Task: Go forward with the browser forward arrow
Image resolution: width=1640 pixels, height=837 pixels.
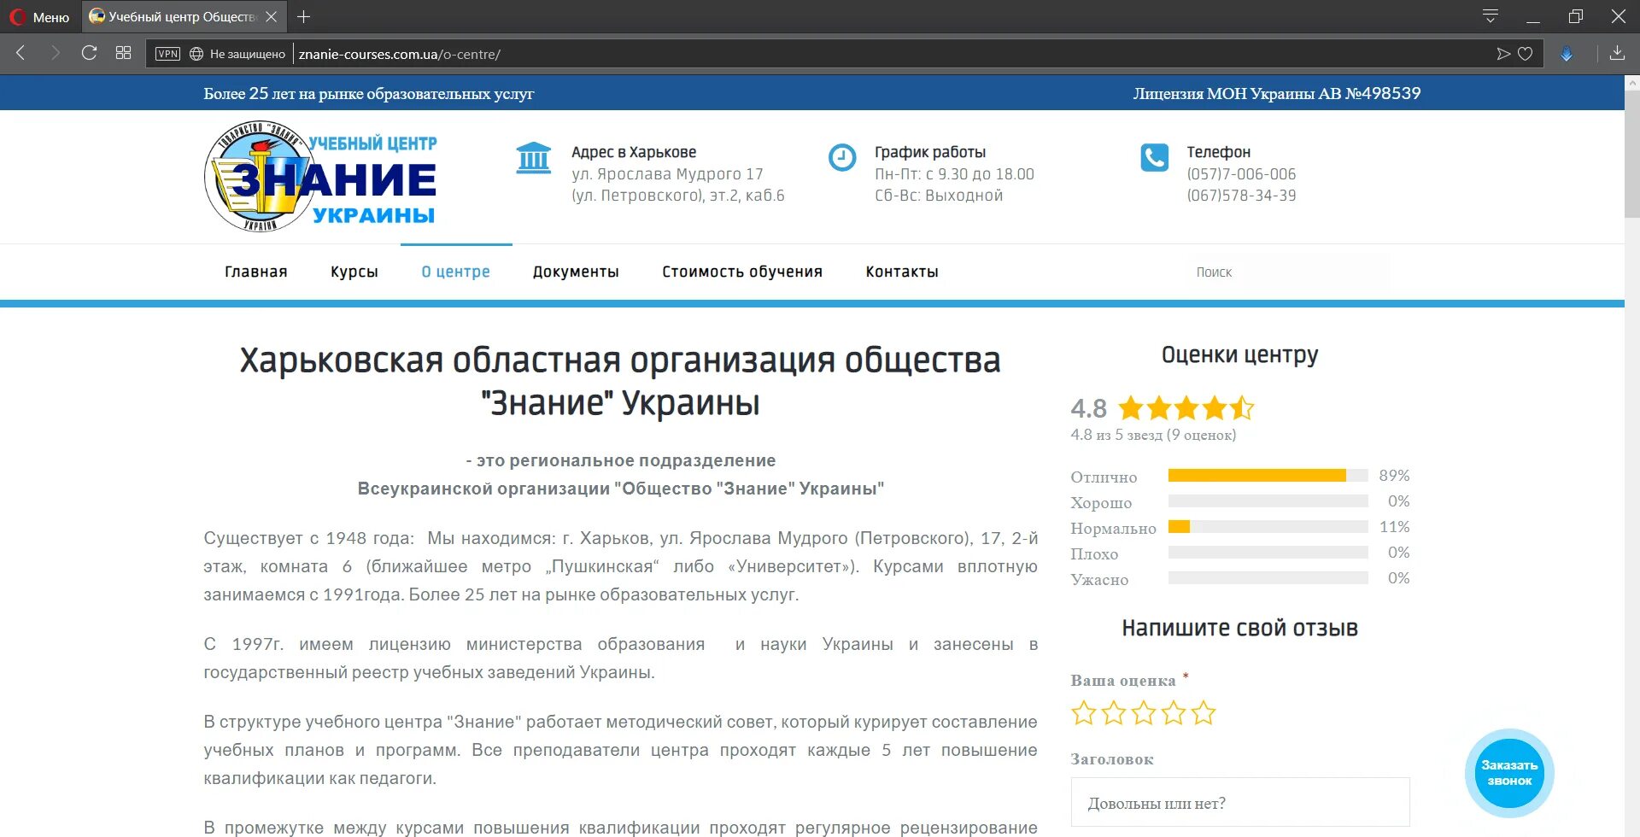Action: [55, 53]
